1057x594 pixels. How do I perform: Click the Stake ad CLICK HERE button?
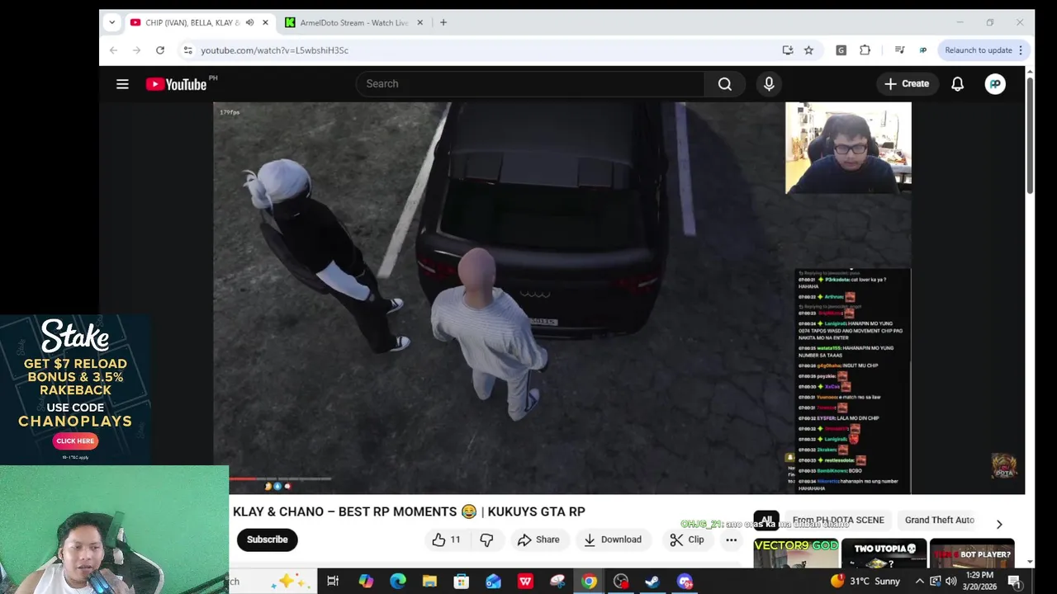pyautogui.click(x=75, y=441)
